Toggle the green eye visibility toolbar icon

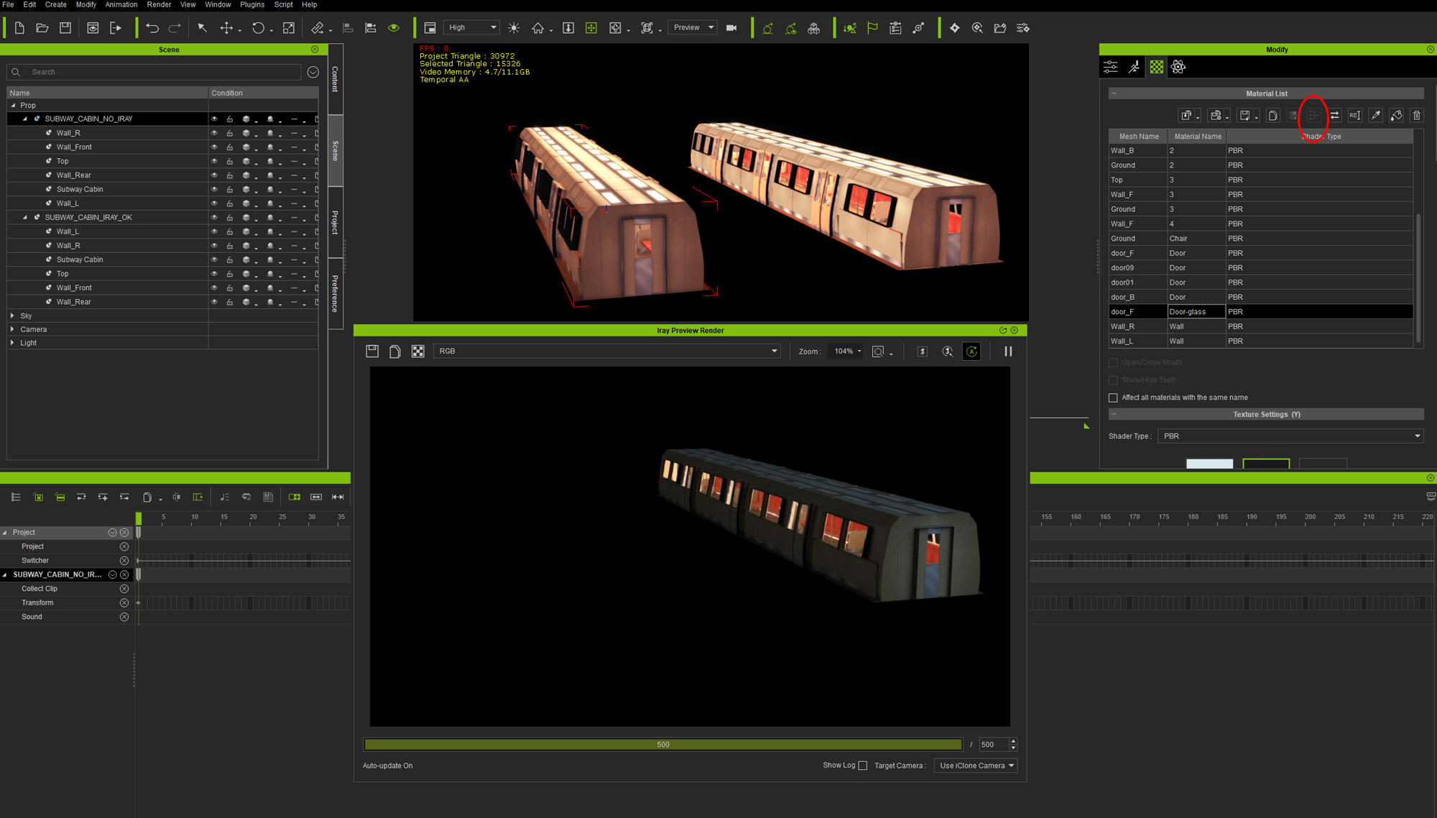pyautogui.click(x=394, y=28)
